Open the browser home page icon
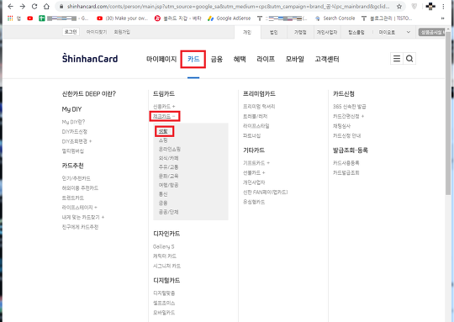The width and height of the screenshot is (454, 322). (46, 7)
